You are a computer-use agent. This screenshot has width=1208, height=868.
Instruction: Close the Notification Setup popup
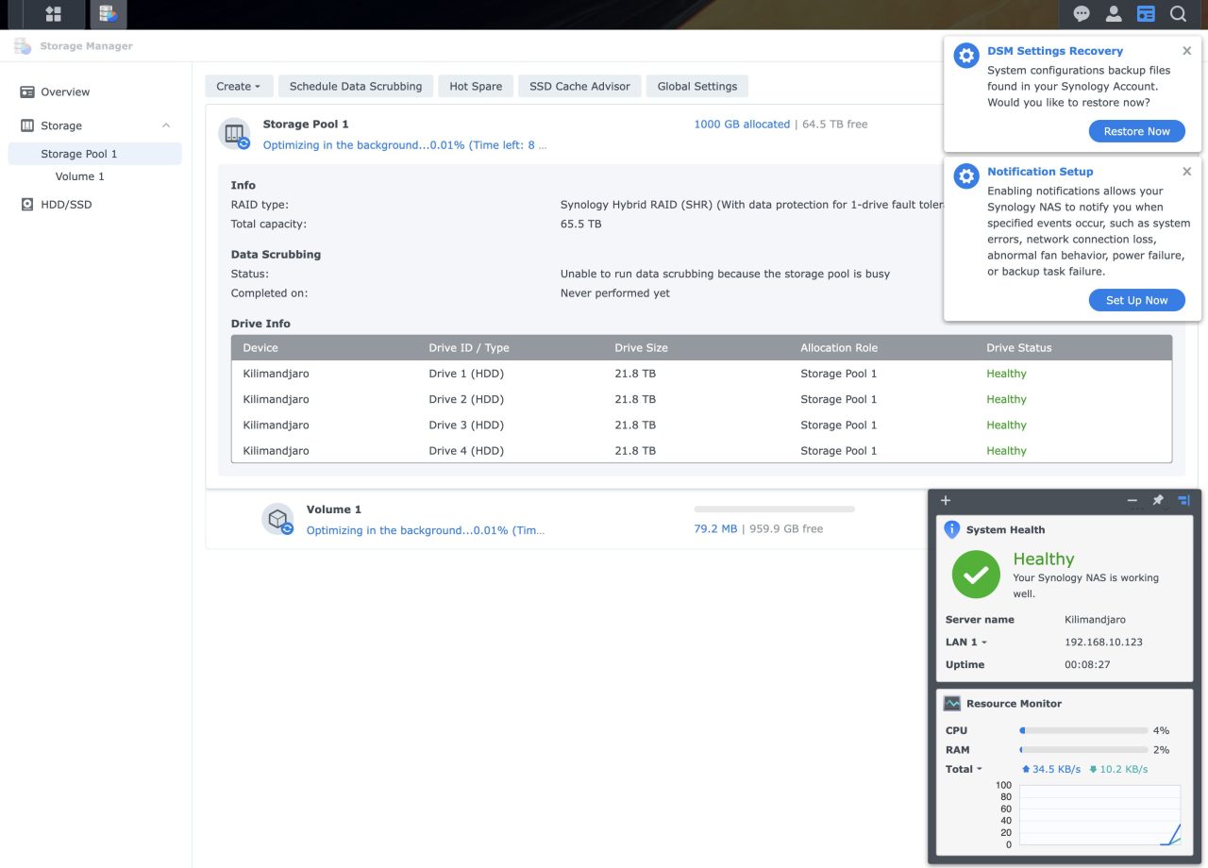(1186, 172)
